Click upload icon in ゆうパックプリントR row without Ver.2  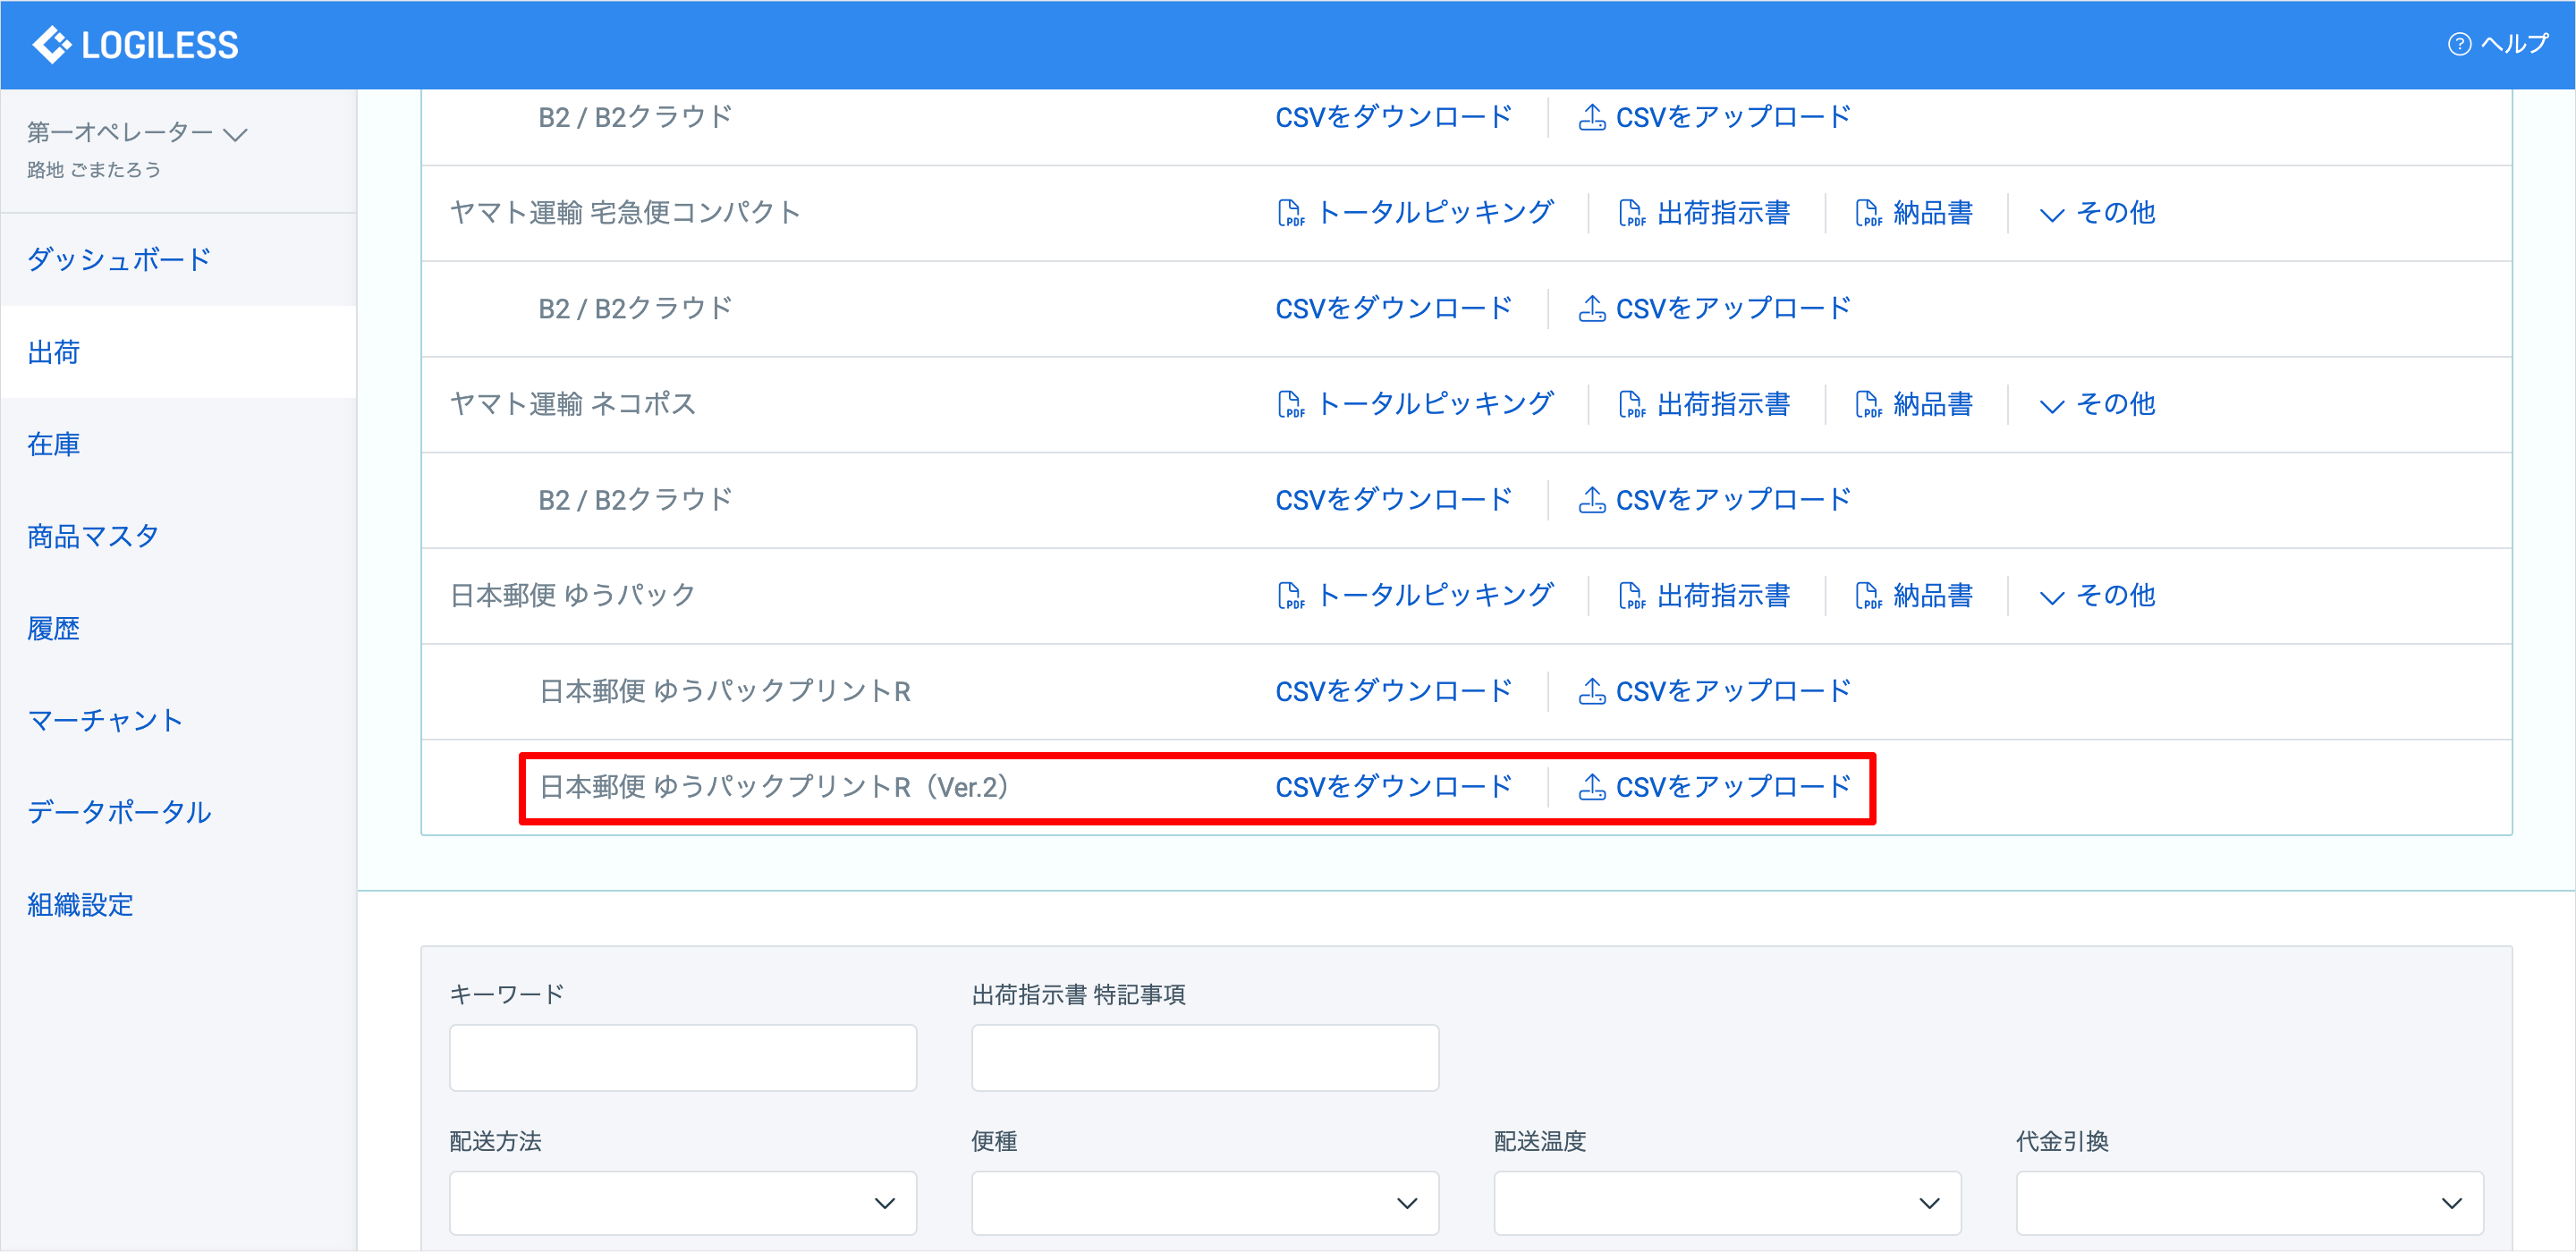click(x=1592, y=691)
